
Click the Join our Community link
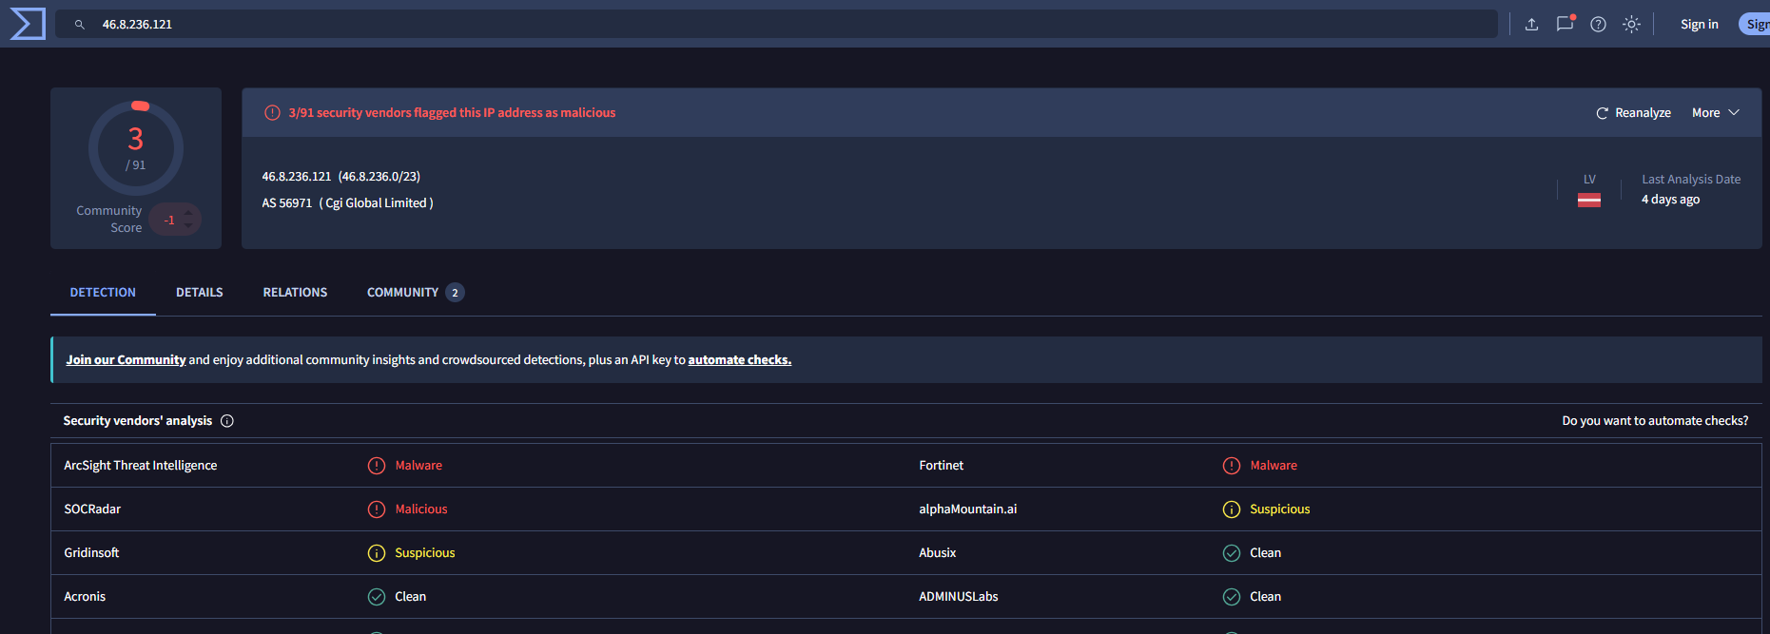126,359
